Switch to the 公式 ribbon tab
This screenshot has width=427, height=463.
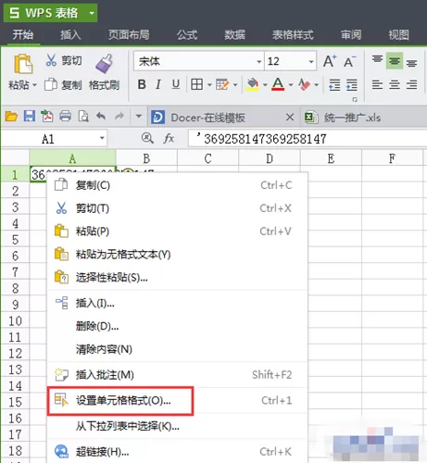(x=187, y=34)
